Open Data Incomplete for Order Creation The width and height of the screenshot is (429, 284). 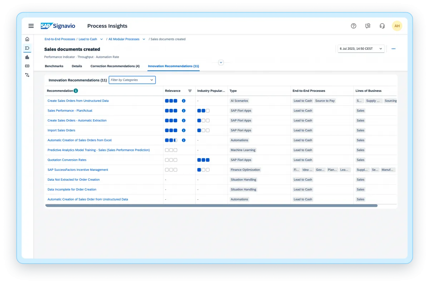click(72, 190)
